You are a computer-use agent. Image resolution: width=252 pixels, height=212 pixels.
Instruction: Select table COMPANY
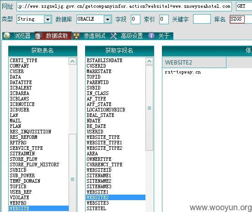(19, 66)
